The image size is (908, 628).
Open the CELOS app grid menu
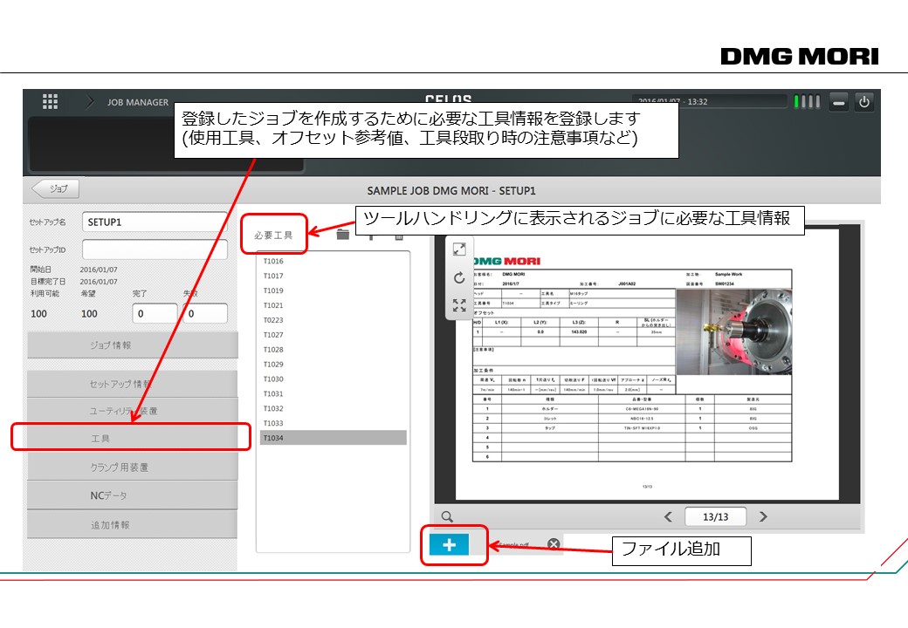[51, 102]
